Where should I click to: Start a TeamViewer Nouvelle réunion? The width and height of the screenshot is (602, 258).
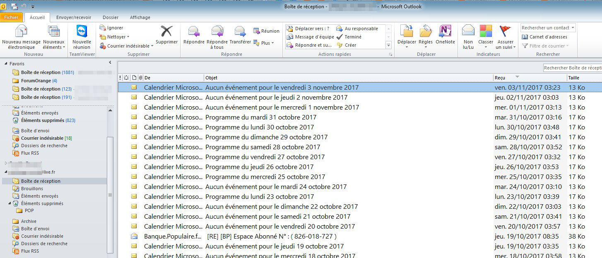click(x=82, y=38)
